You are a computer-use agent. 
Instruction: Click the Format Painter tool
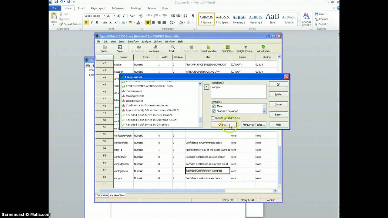[70, 24]
